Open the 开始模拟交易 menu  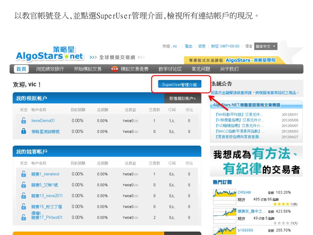coord(88,69)
